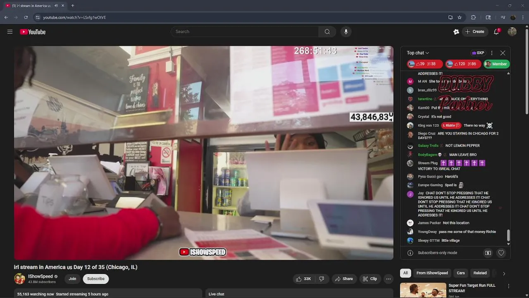Focus the YouTube search field
Viewport: 529px width, 298px height.
tap(245, 32)
